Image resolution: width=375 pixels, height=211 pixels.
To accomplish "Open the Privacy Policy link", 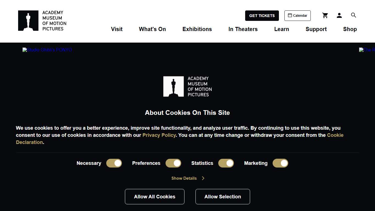I will pos(159,135).
